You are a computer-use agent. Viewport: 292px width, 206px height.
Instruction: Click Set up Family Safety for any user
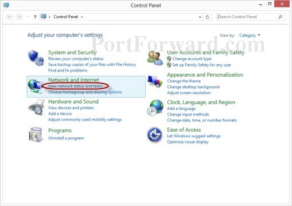[202, 65]
